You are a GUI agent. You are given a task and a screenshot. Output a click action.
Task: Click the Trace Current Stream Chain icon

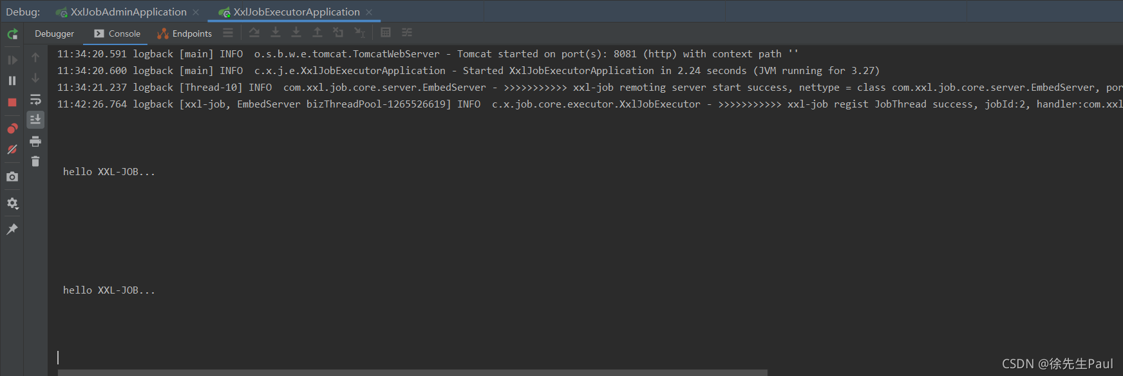click(x=407, y=32)
